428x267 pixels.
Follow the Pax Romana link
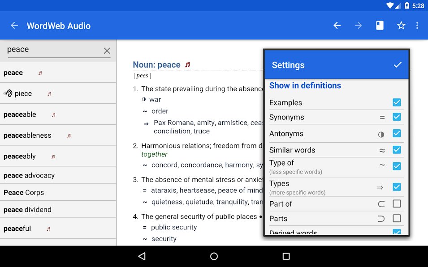(174, 123)
